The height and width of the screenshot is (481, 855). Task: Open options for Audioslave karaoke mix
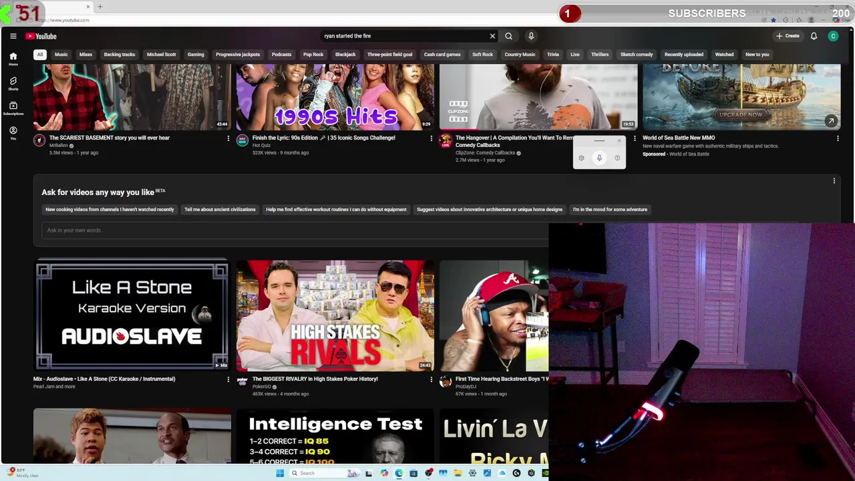click(228, 379)
